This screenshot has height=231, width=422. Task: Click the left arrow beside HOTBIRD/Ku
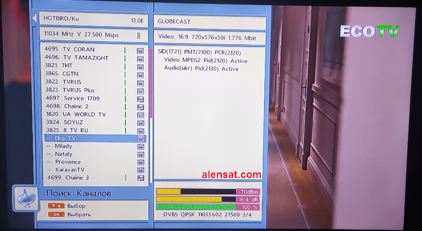[x=34, y=19]
